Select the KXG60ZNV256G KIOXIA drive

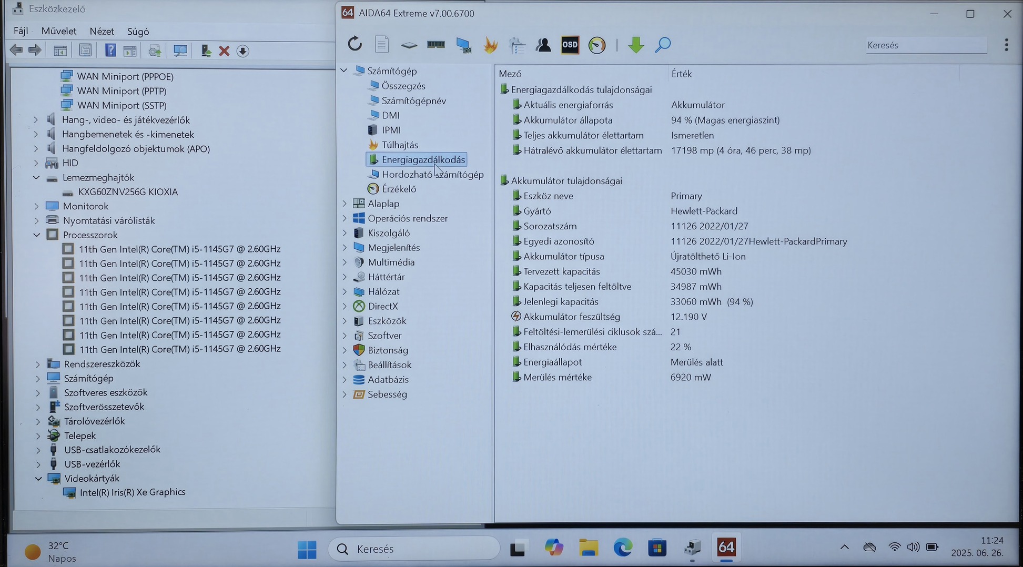pos(128,192)
